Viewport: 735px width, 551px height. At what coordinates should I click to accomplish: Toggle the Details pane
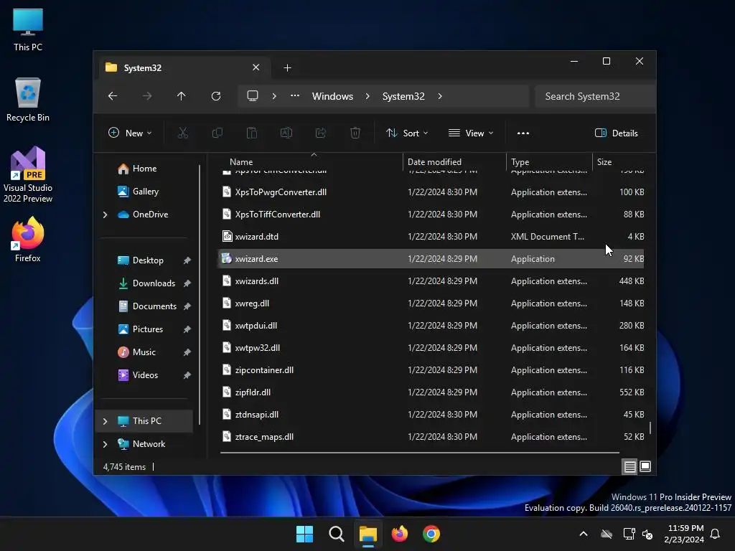tap(617, 133)
